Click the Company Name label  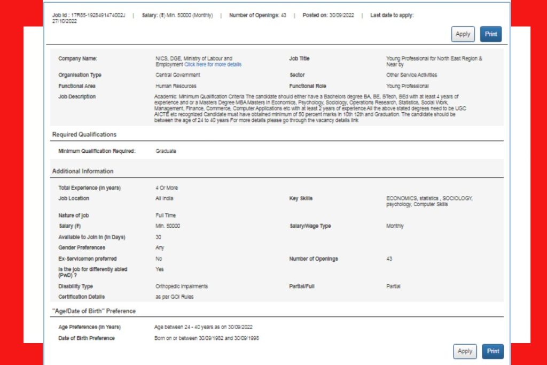tap(77, 59)
